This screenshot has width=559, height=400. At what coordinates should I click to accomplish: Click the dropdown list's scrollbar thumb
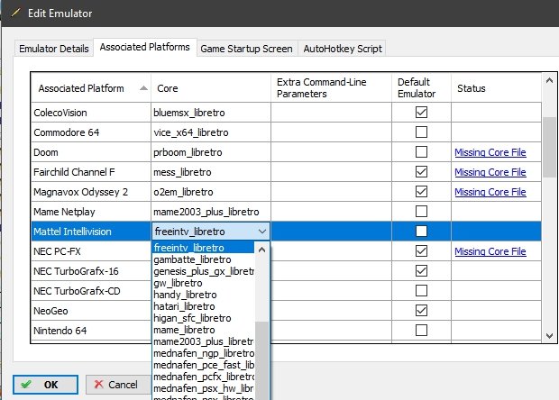tap(261, 360)
